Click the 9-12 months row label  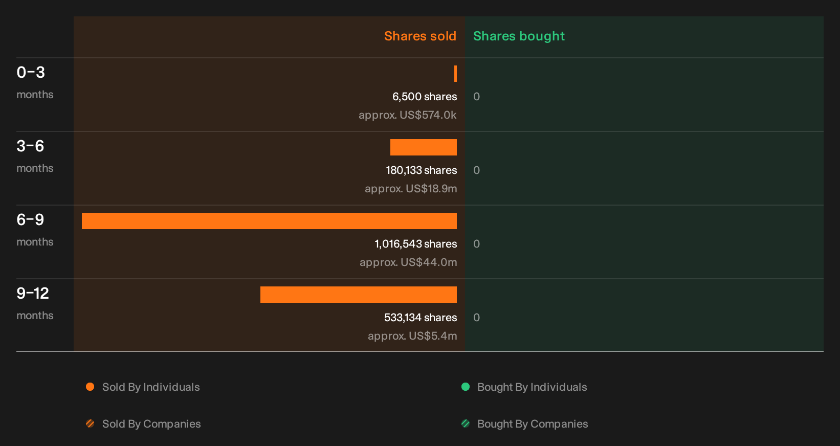[x=35, y=303]
